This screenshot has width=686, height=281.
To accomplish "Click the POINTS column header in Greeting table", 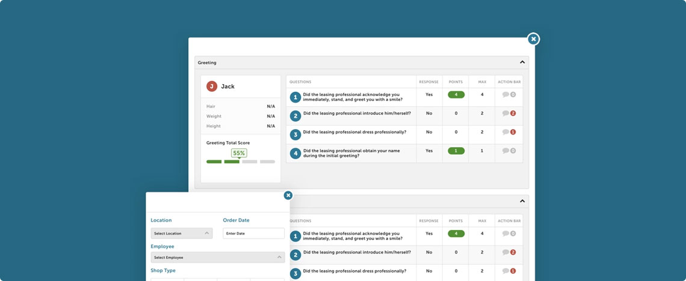I will point(456,82).
